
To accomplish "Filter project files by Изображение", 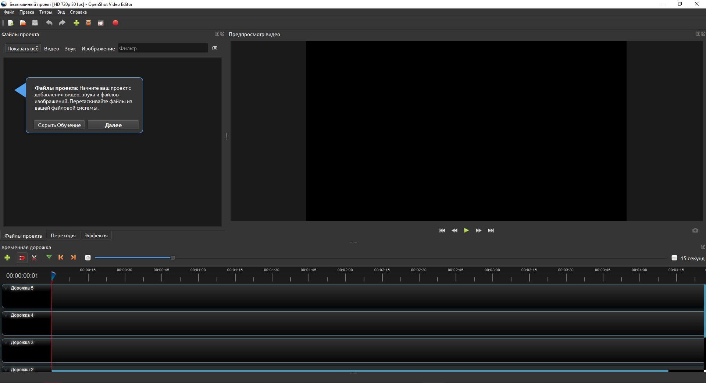I will (x=98, y=49).
